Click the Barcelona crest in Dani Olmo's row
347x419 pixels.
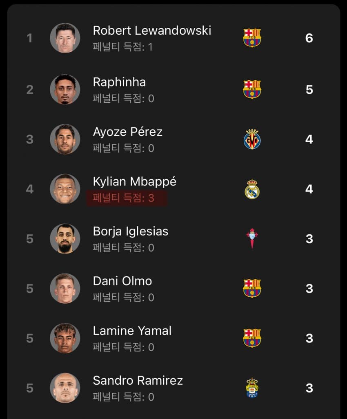tap(252, 289)
